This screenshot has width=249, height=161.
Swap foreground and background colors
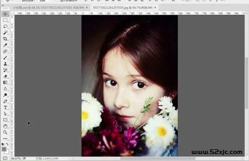coord(8,144)
